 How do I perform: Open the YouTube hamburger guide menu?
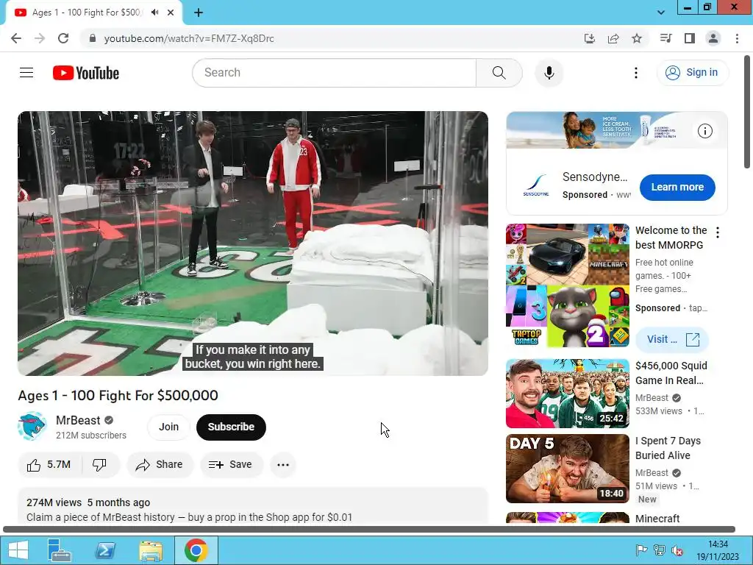tap(26, 73)
